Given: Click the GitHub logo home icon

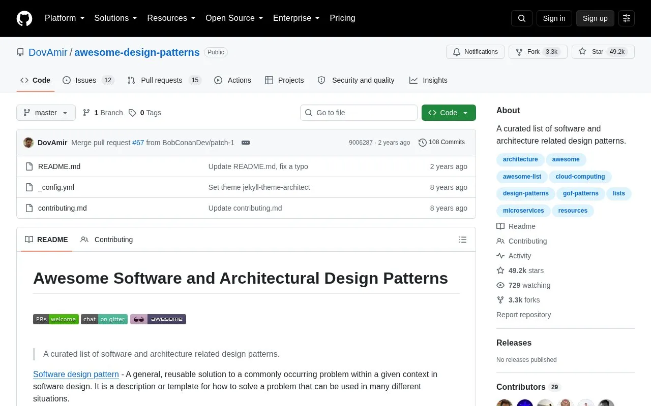Looking at the screenshot, I should [x=24, y=18].
